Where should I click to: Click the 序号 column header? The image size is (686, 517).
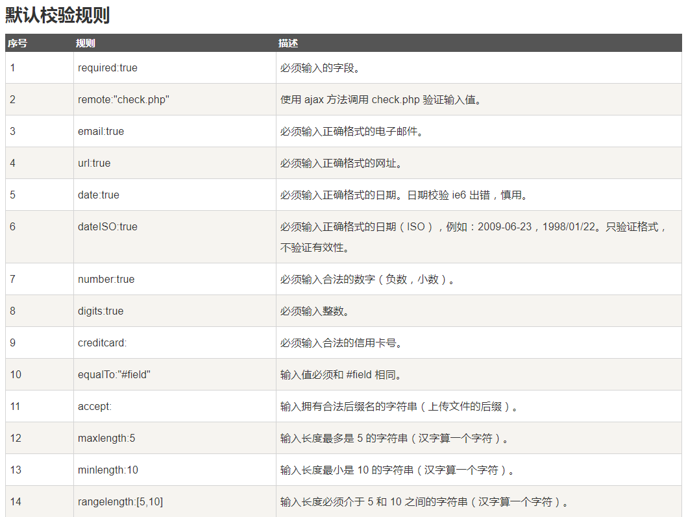(x=18, y=43)
